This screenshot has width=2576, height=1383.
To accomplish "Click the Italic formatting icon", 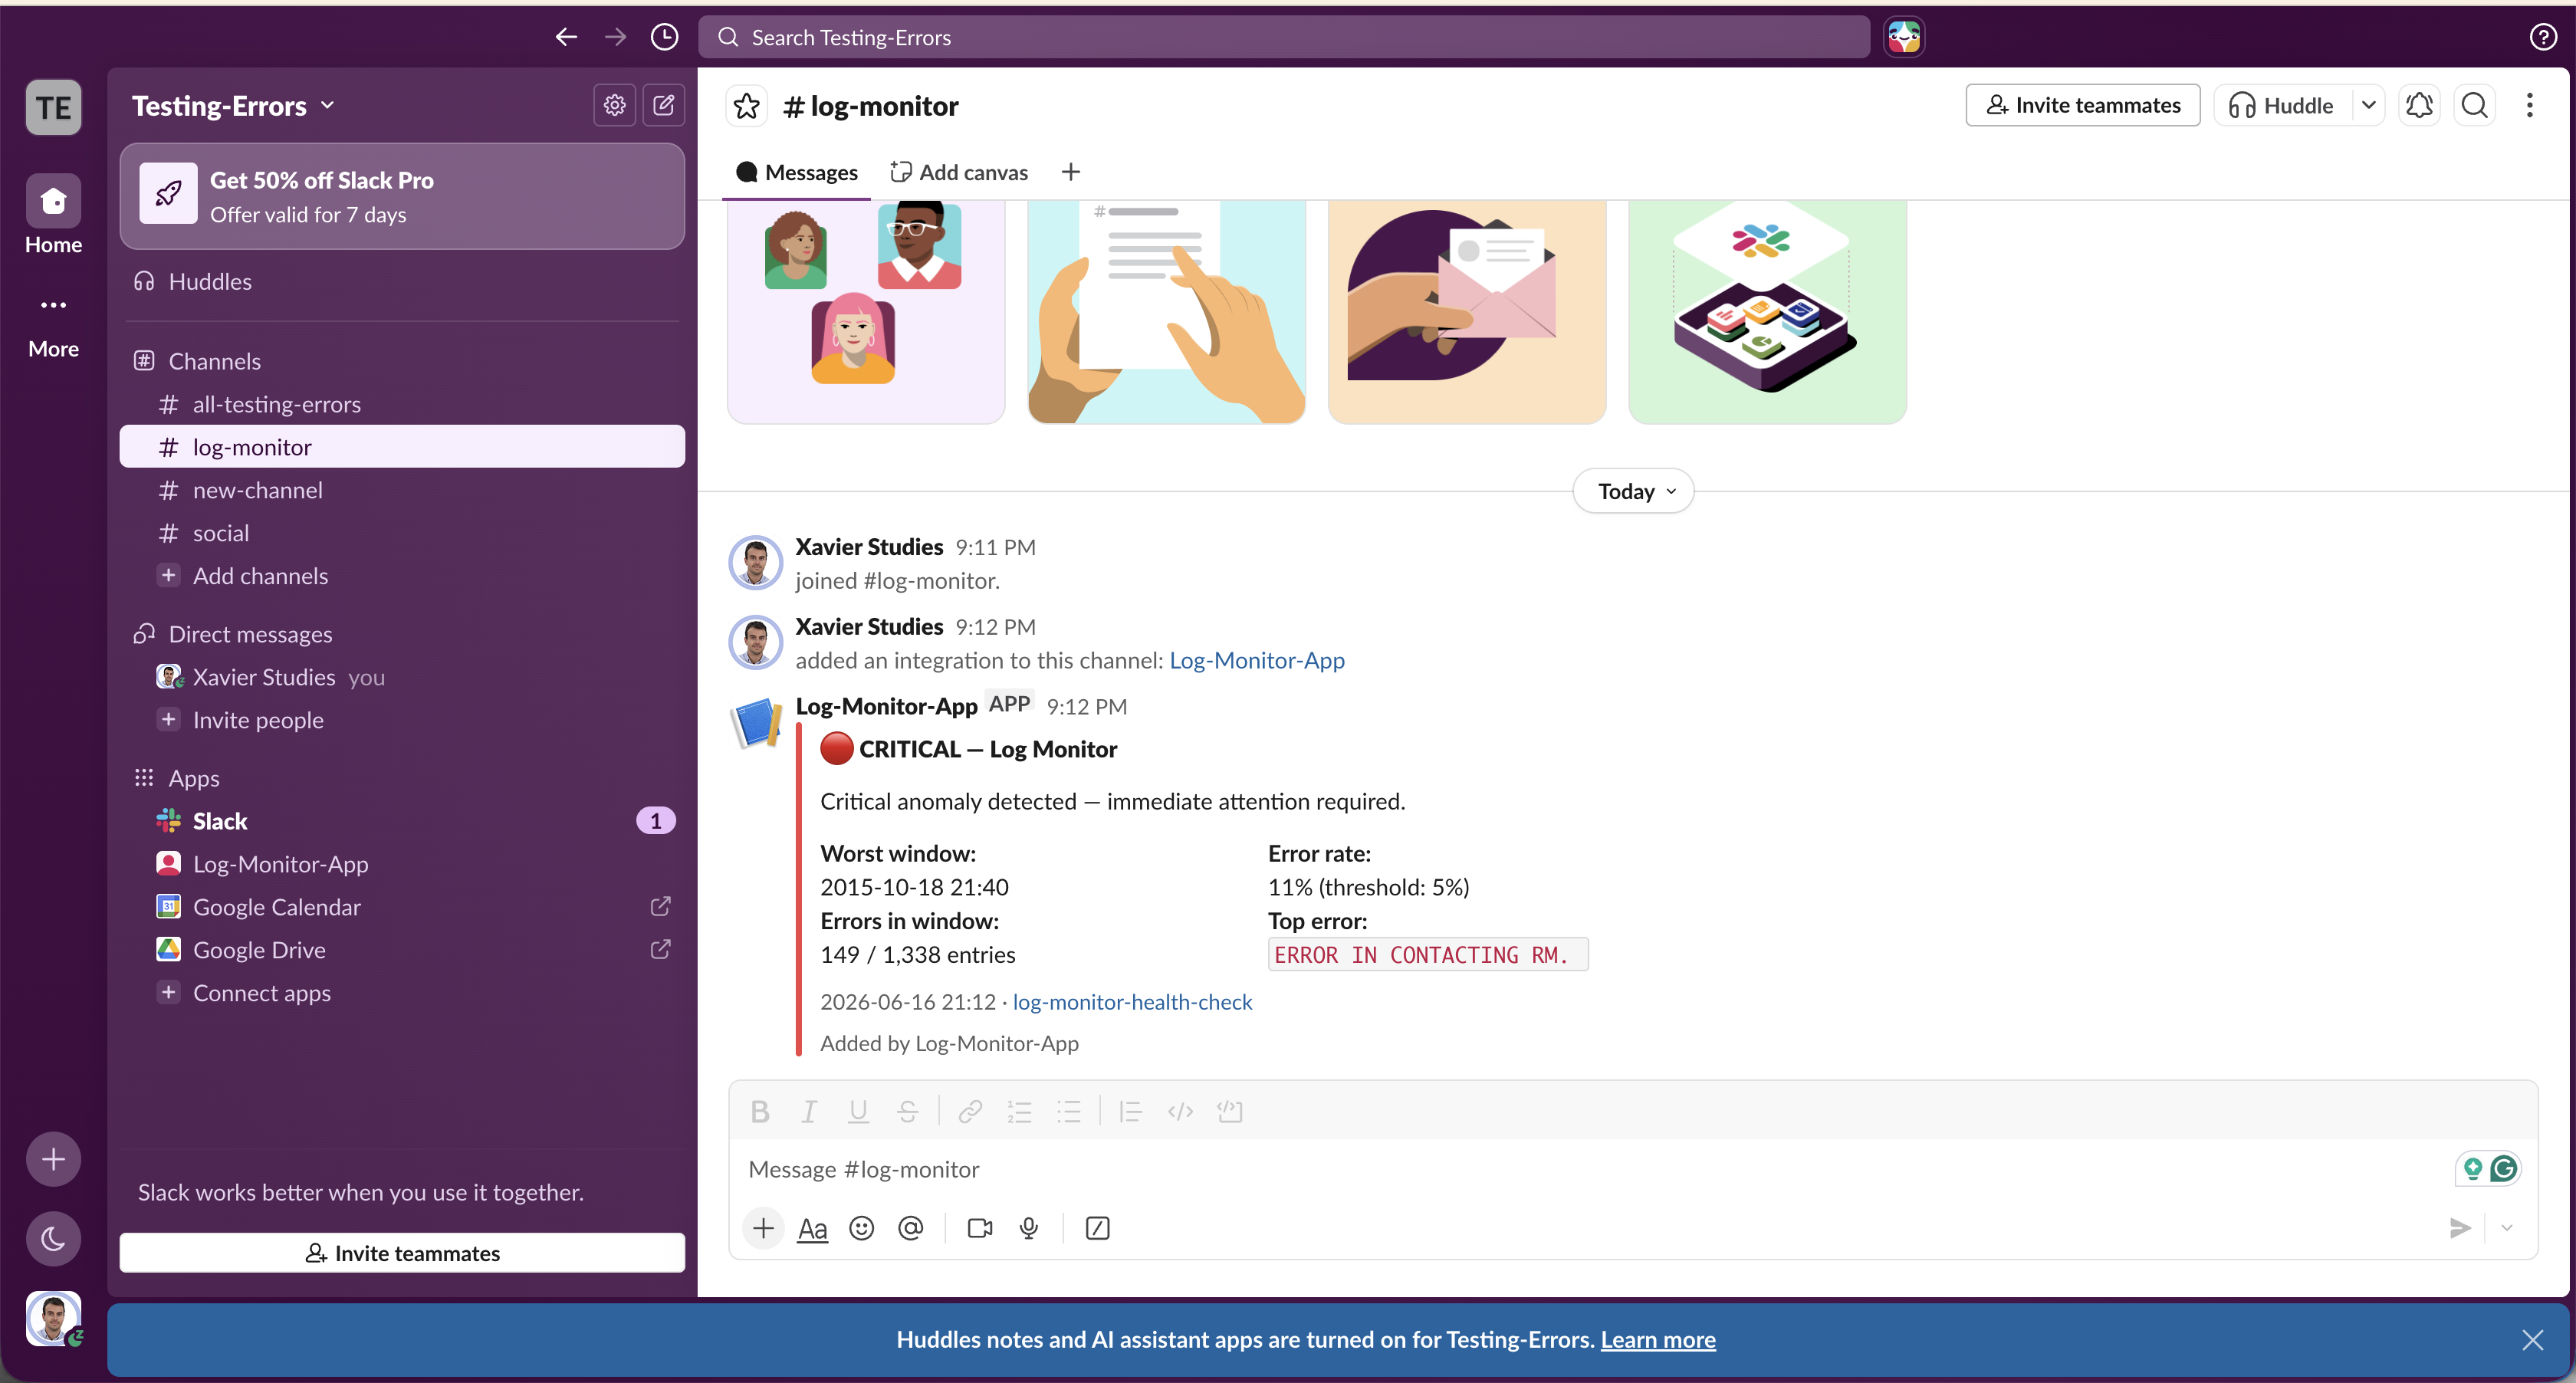I will point(809,1111).
